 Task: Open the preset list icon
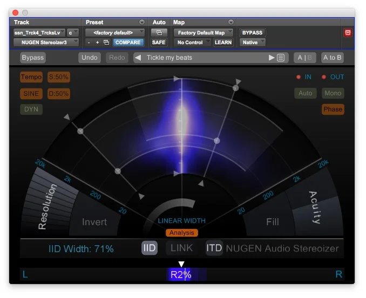(281, 58)
